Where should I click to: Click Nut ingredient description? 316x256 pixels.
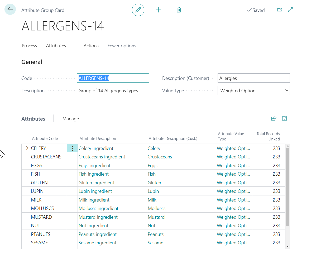click(94, 226)
